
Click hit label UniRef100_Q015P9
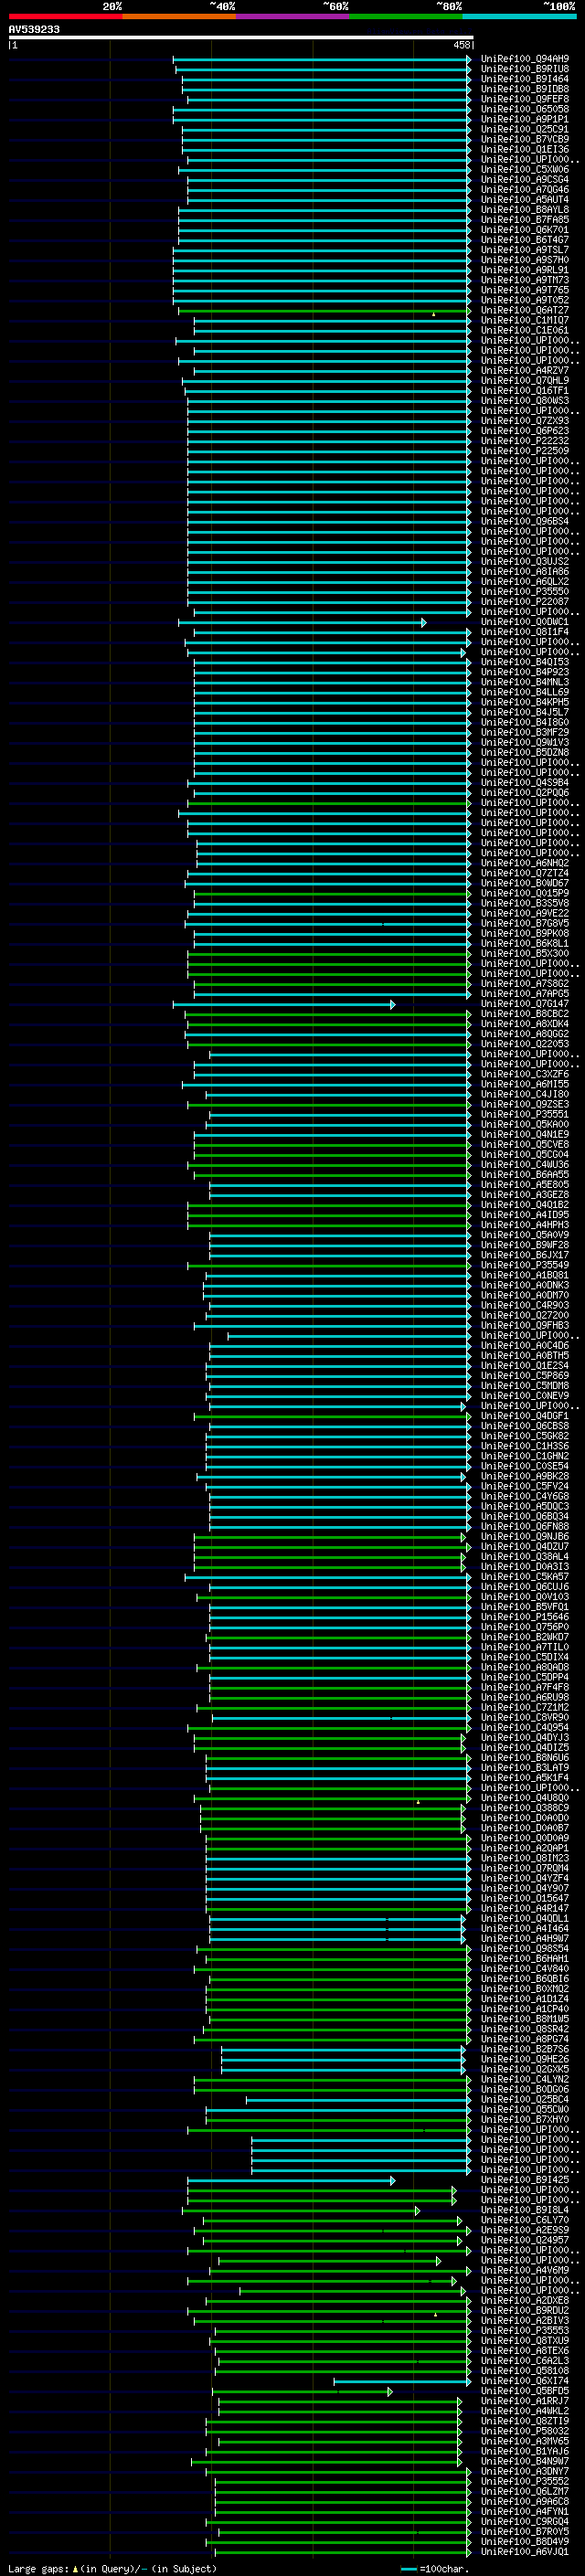pos(525,893)
